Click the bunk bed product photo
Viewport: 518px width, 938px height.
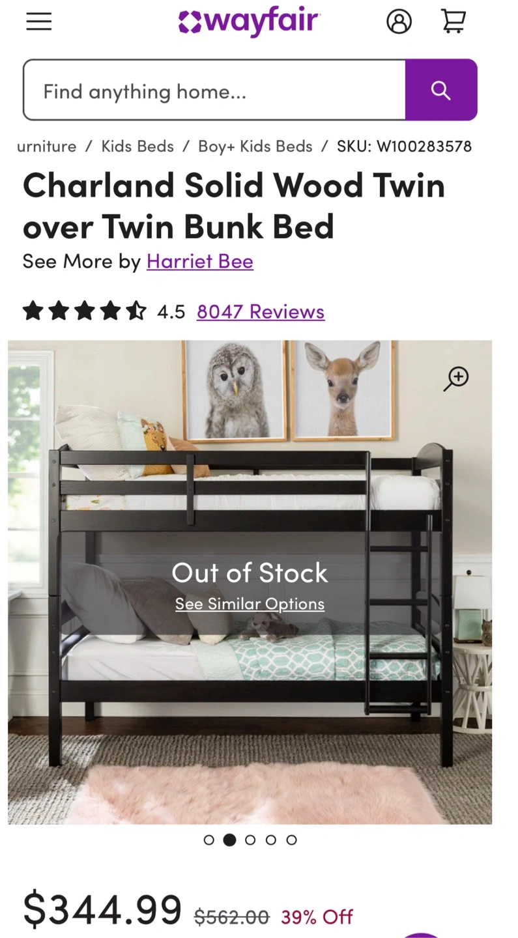[250, 582]
